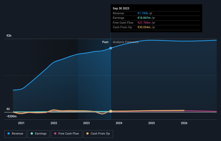Click the pink Free Cash Flow legend dot
221x141 pixels.
tap(55, 133)
